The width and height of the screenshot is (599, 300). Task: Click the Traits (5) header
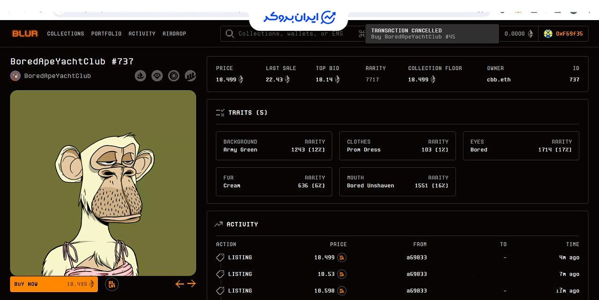[248, 113]
